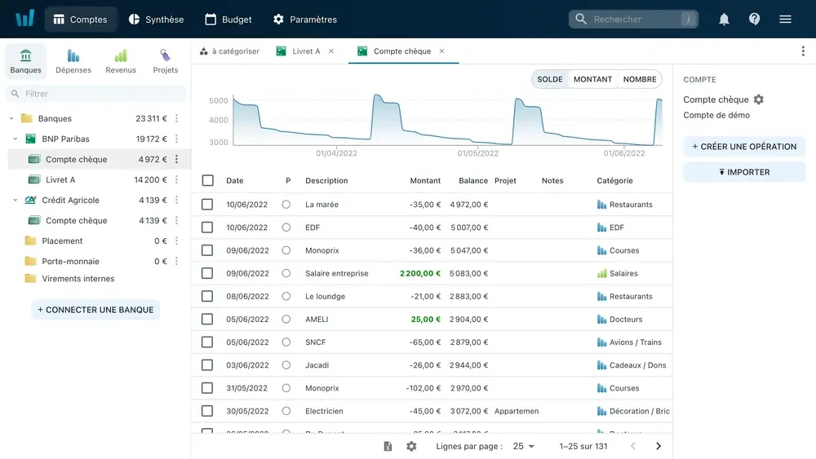Check the La marée transaction checkbox
The height and width of the screenshot is (459, 816).
click(x=207, y=205)
